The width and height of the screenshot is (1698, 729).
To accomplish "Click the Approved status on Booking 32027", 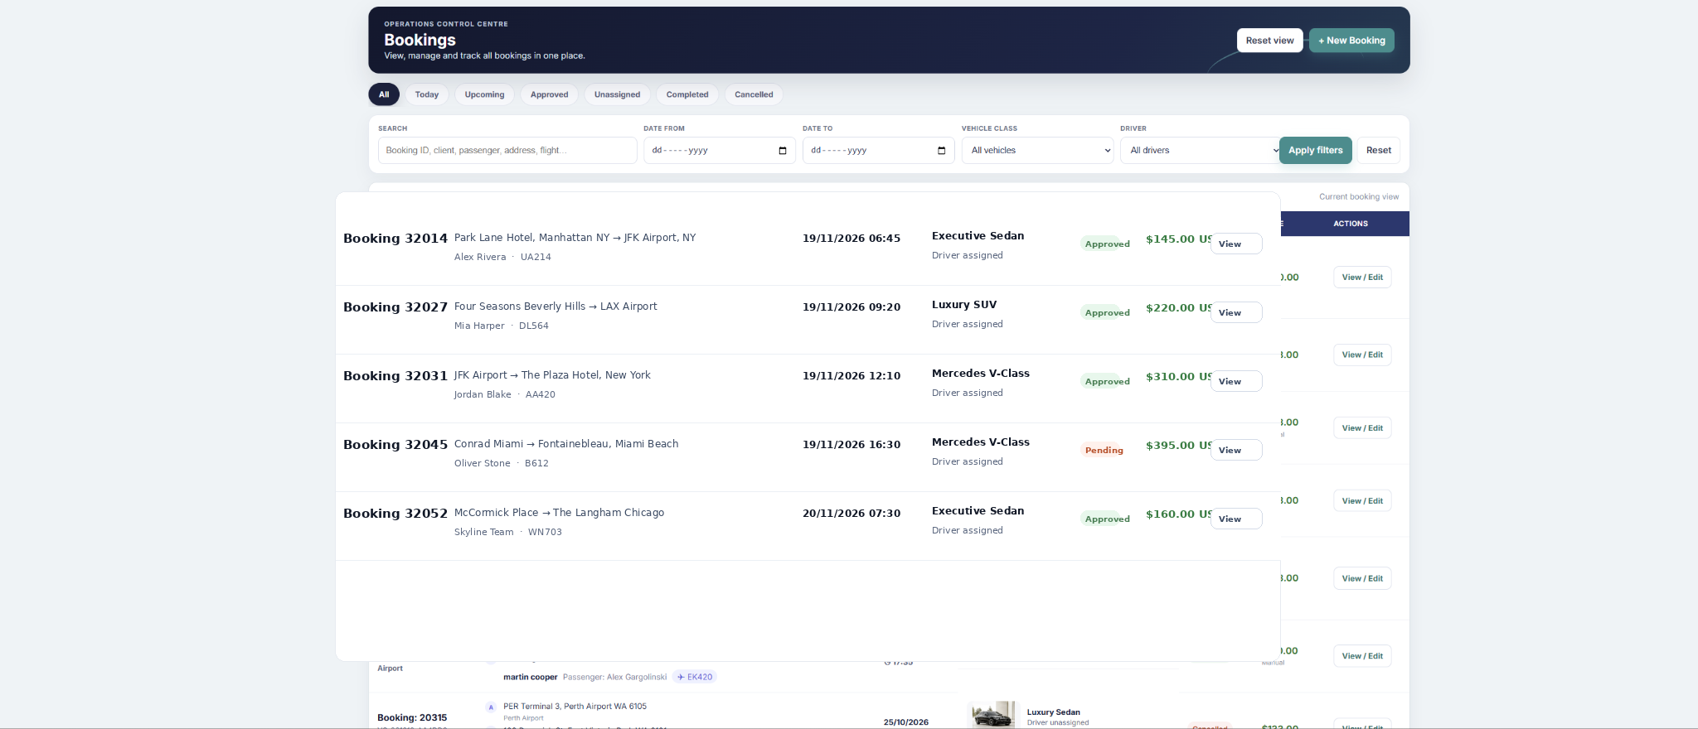I will [1107, 313].
